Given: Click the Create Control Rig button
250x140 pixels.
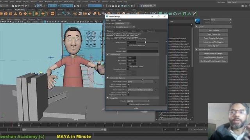Looking at the screenshot, I should [213, 34].
